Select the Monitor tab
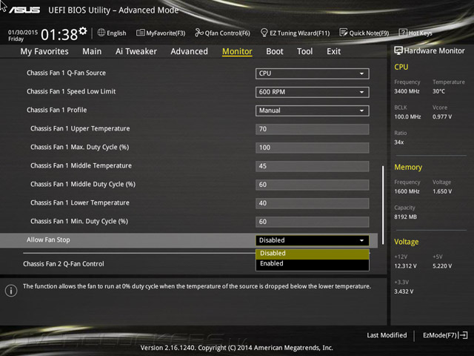This screenshot has height=356, width=474. (x=237, y=51)
